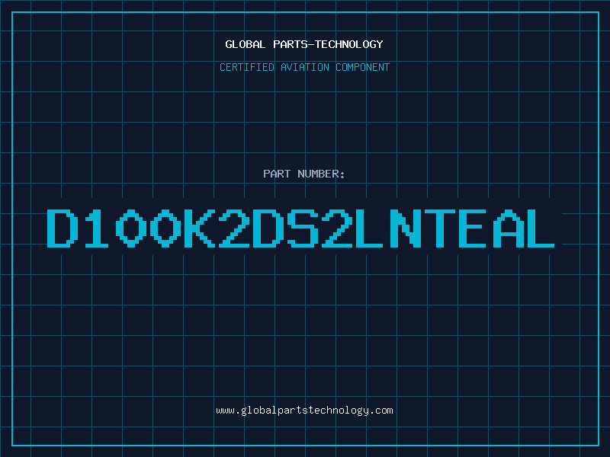Click the 'PART NUMBER:' label
Viewport: 610px width, 457px height.
click(303, 174)
